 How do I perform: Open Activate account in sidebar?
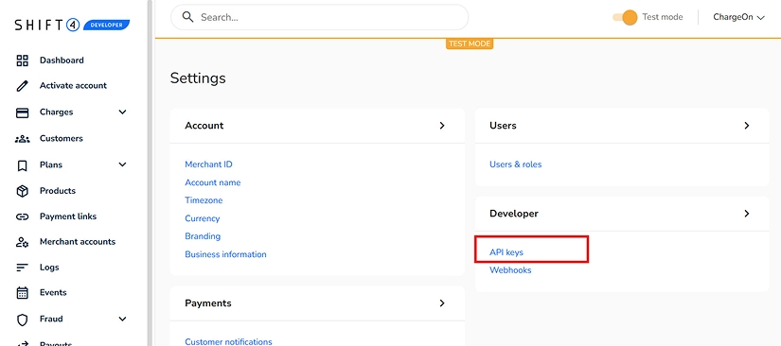73,85
